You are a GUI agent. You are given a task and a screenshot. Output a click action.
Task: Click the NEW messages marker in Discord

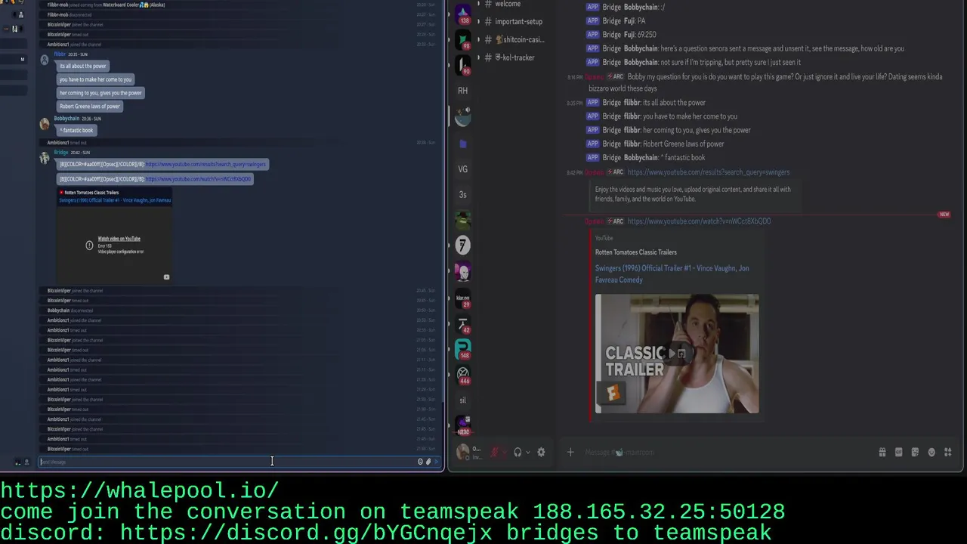pos(944,215)
